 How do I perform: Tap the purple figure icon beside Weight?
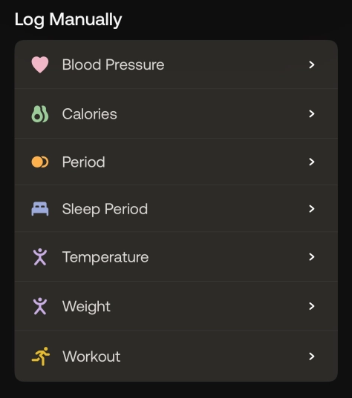(x=40, y=306)
